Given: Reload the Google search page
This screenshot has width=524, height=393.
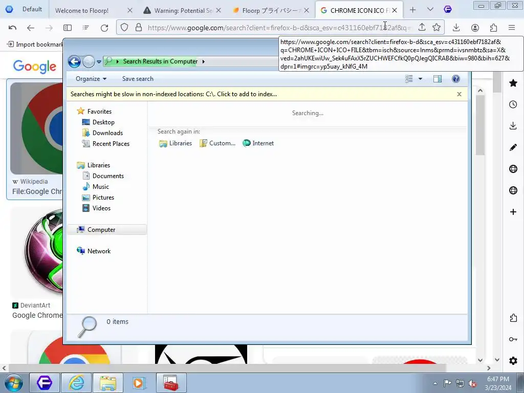Looking at the screenshot, I should coord(104,28).
